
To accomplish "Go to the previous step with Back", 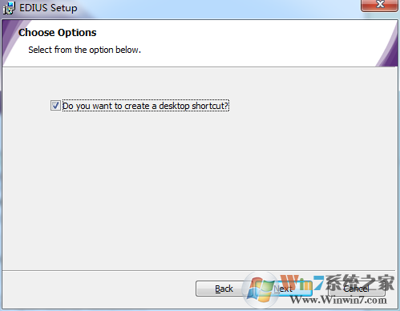I will (224, 289).
